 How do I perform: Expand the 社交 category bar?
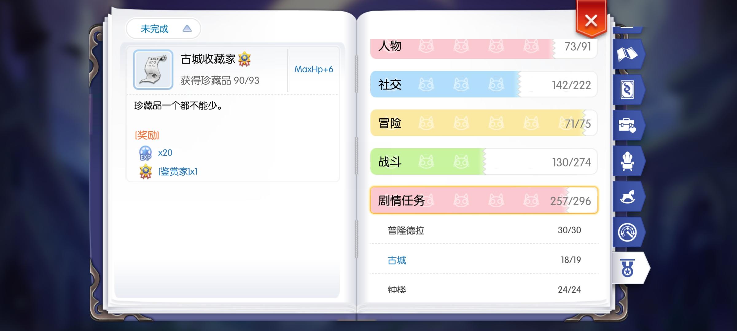point(484,85)
